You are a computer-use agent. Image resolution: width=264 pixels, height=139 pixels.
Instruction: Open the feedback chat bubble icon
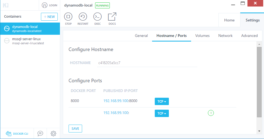(x=40, y=133)
